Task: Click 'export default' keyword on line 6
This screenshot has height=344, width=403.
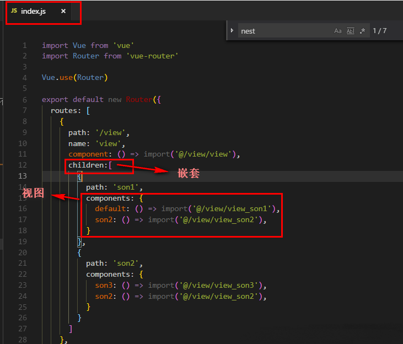Action: 73,99
